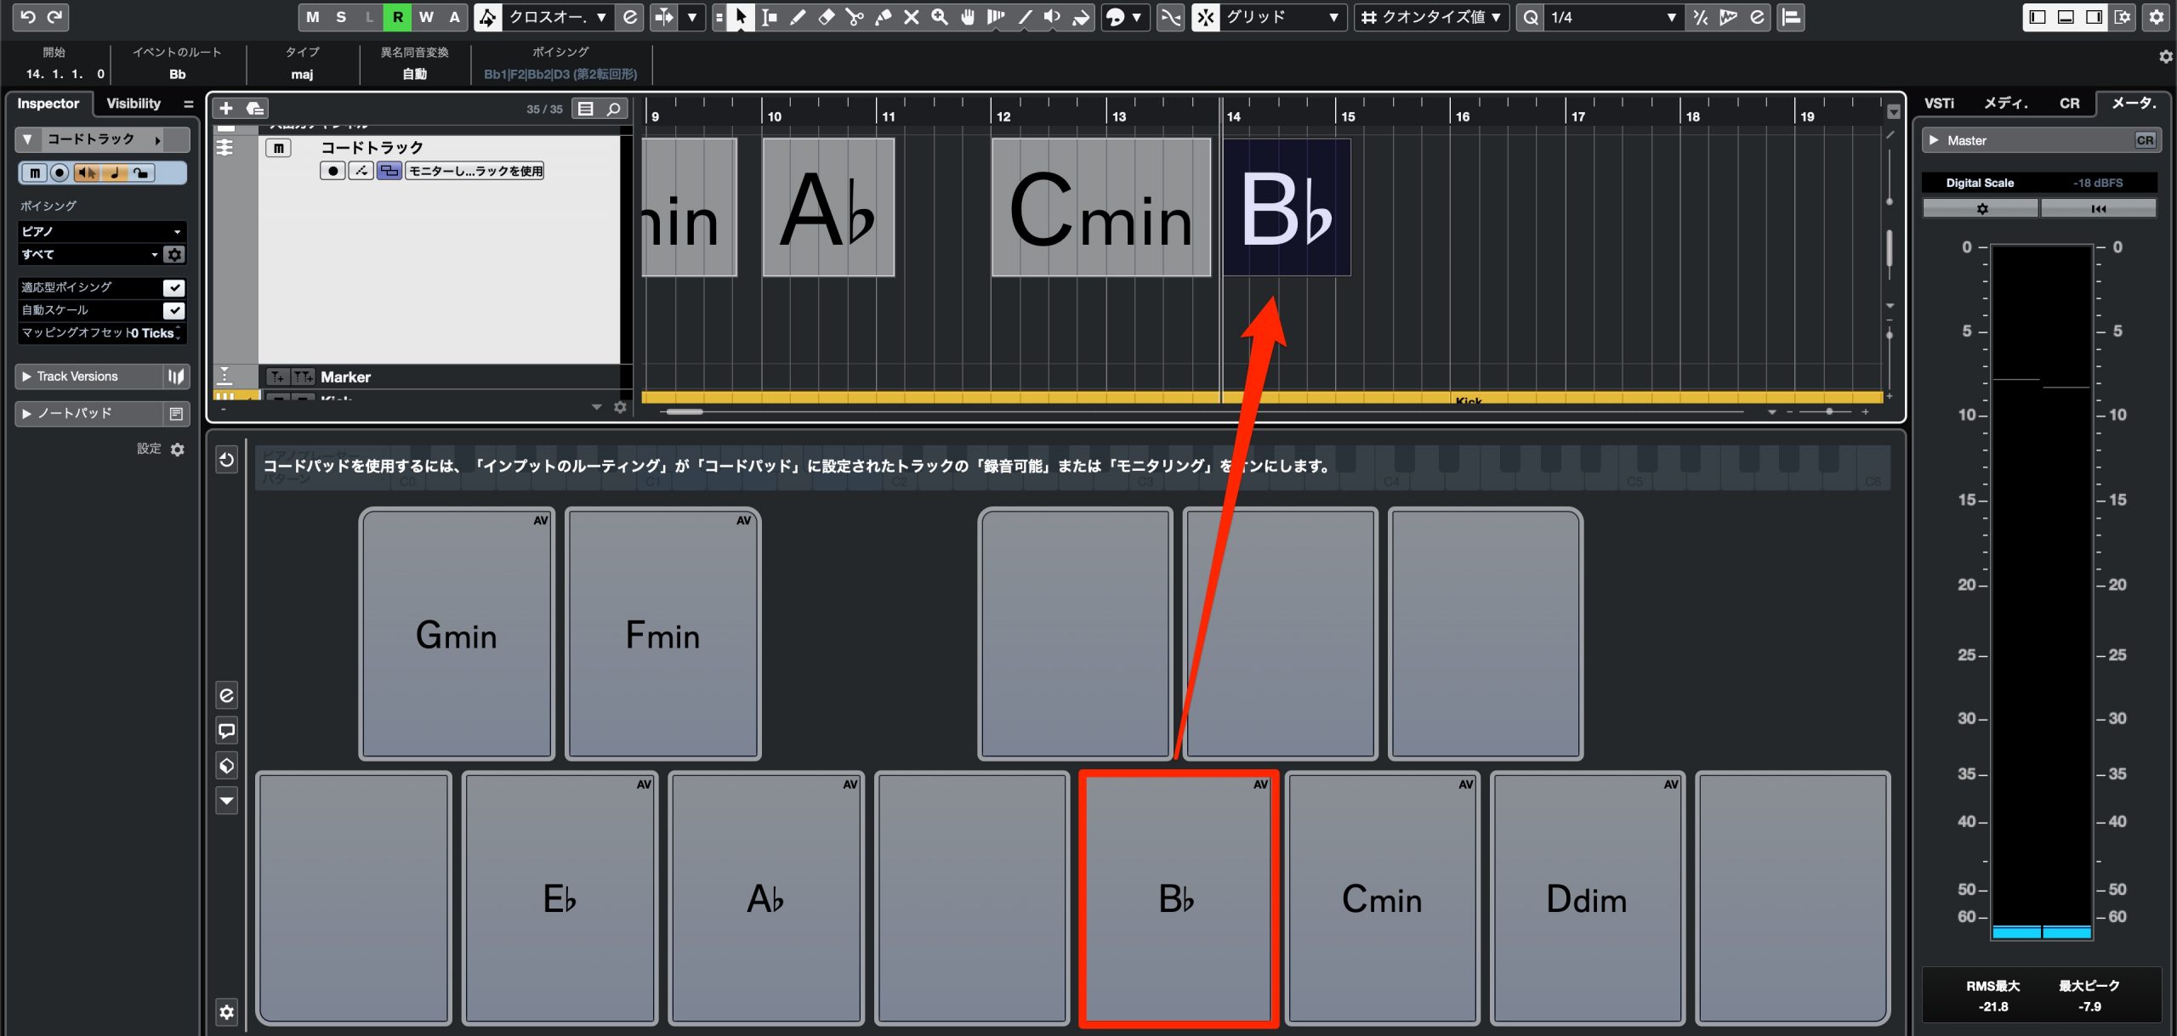Select the hand tool in the toolbar
2177x1036 pixels.
pos(967,17)
